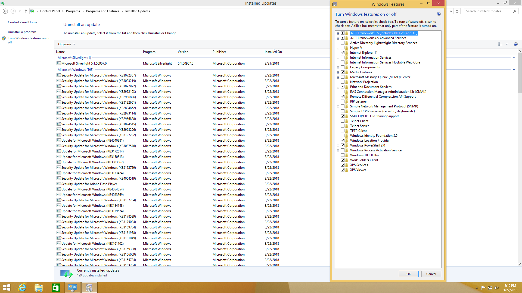This screenshot has height=293, width=522.
Task: Click OK in Windows Features dialog
Action: 409,274
